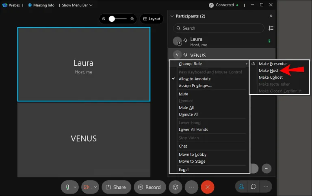
Task: Choose Make Presenter
Action: [273, 64]
